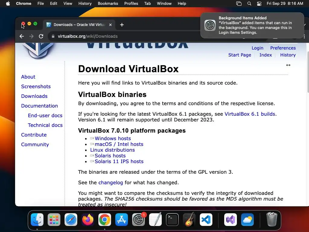Open the changelog link

[x=110, y=182]
